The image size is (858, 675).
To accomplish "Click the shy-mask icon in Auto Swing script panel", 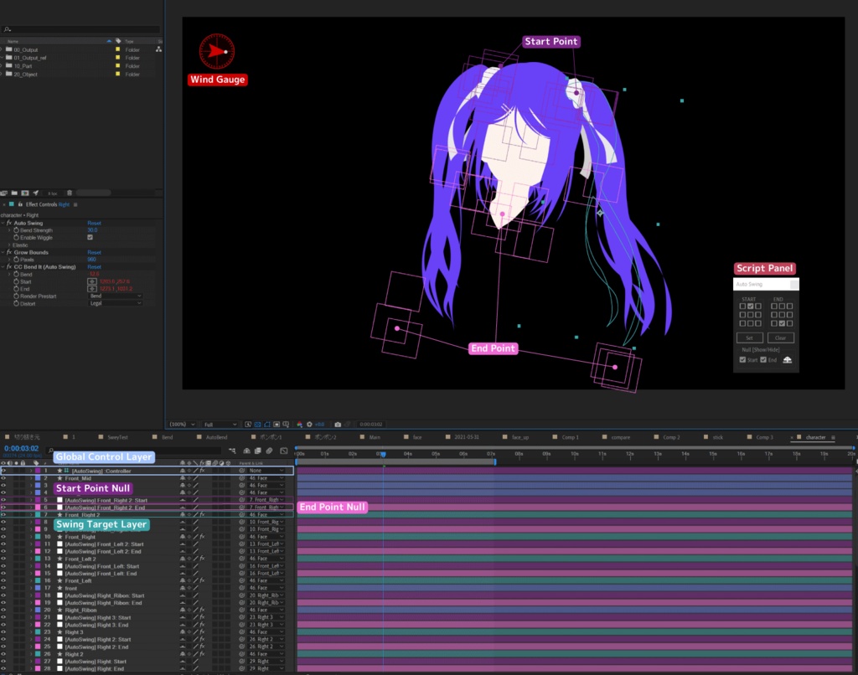I will (788, 360).
